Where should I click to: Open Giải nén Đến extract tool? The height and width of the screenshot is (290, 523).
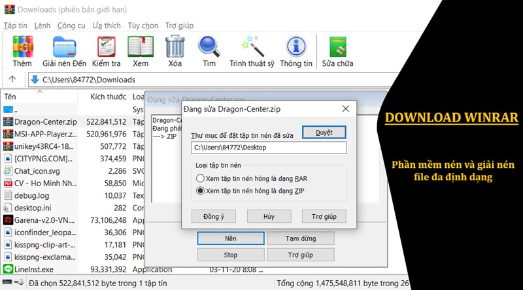[x=64, y=47]
